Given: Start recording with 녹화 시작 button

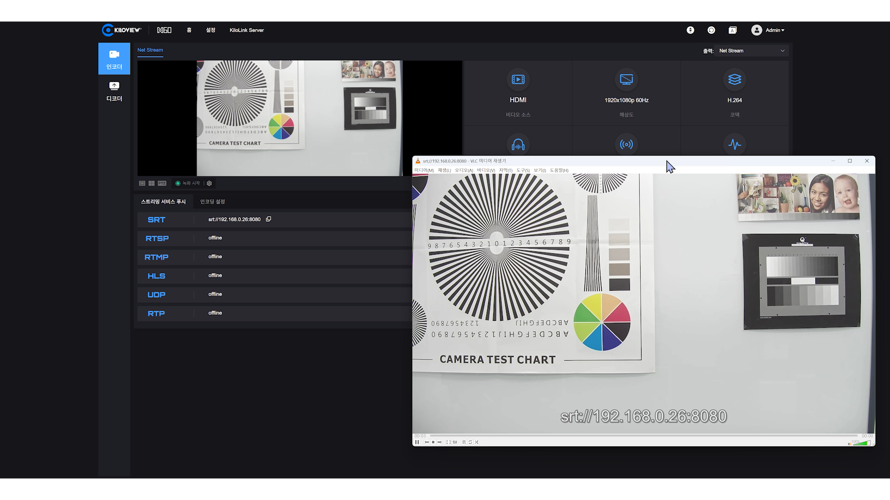Looking at the screenshot, I should pos(188,183).
